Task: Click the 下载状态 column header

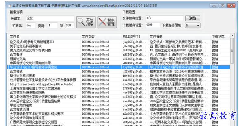Action: coord(220,36)
